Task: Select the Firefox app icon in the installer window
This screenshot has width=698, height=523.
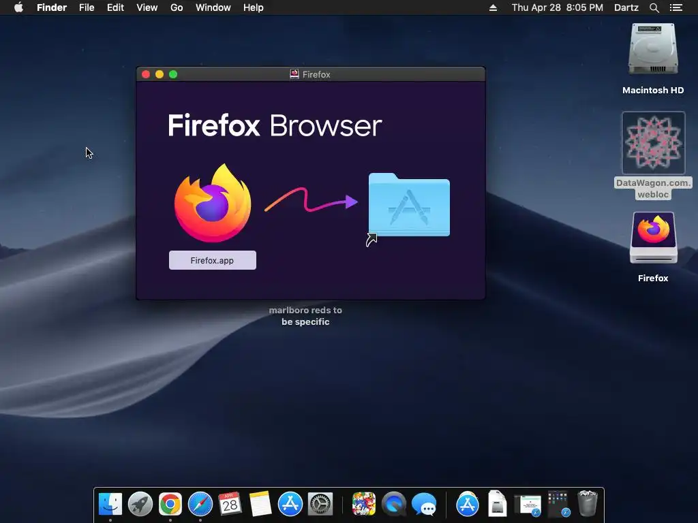Action: click(213, 203)
